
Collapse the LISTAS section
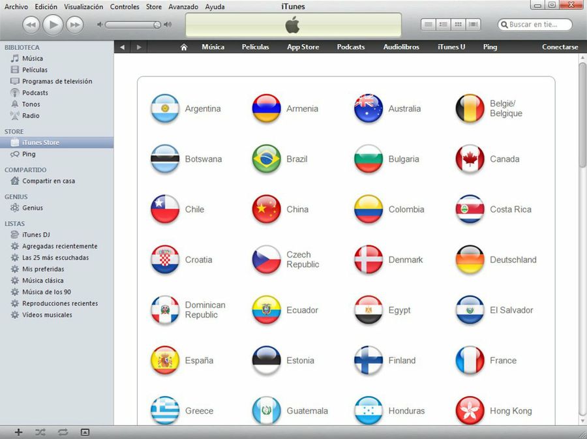(x=16, y=223)
